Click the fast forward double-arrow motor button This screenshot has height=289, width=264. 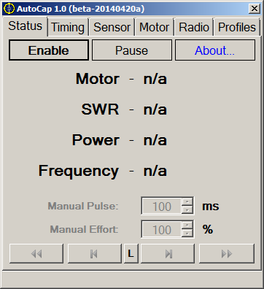227,254
